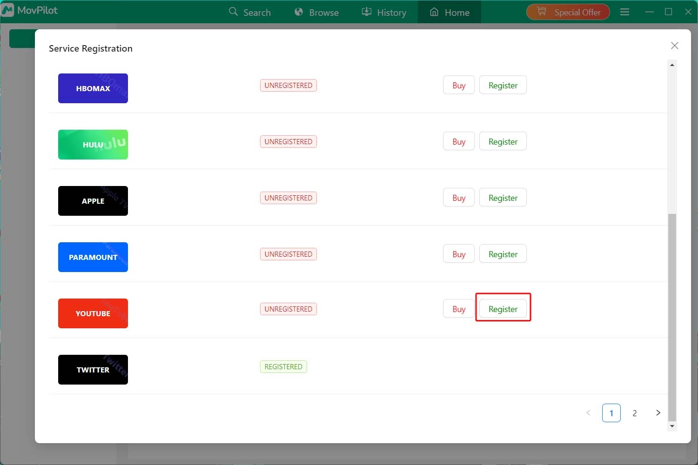The width and height of the screenshot is (698, 465).
Task: Register the YouTube service
Action: (x=503, y=308)
